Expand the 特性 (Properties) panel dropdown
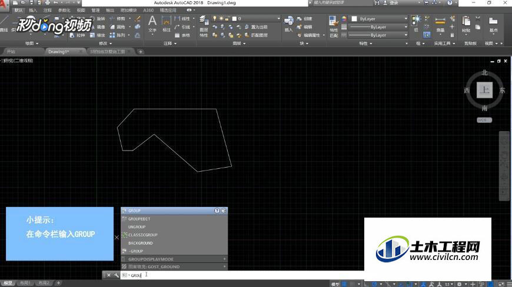The image size is (512, 287). [365, 44]
